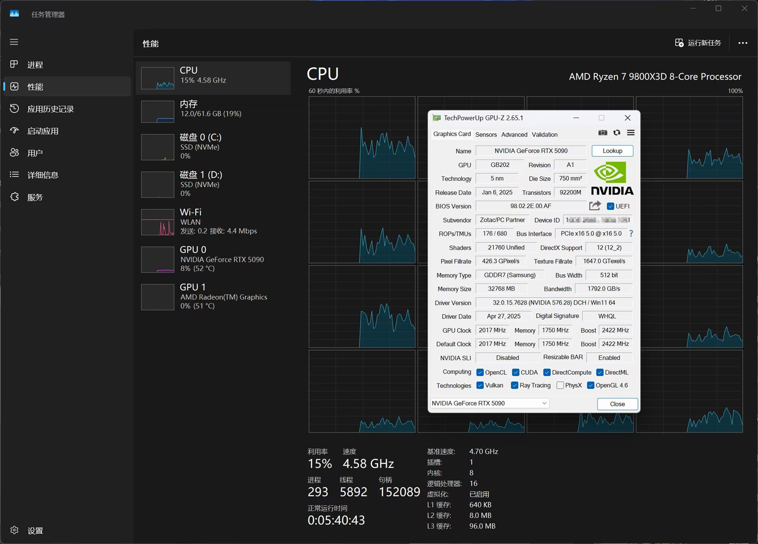Click the AMD Ryzen 7 9800X3D title
758x544 pixels.
pos(655,77)
